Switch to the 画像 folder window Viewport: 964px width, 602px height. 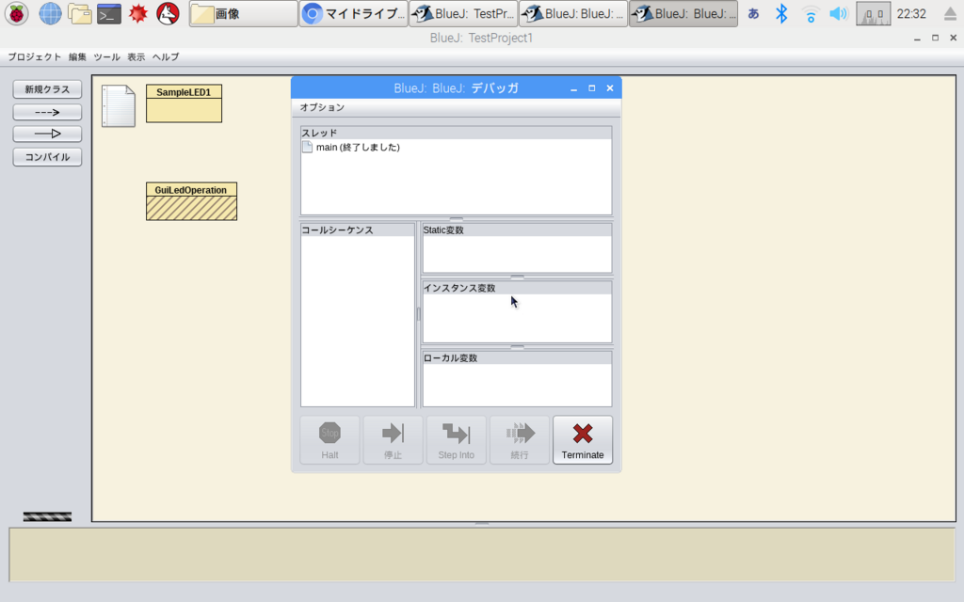[243, 13]
